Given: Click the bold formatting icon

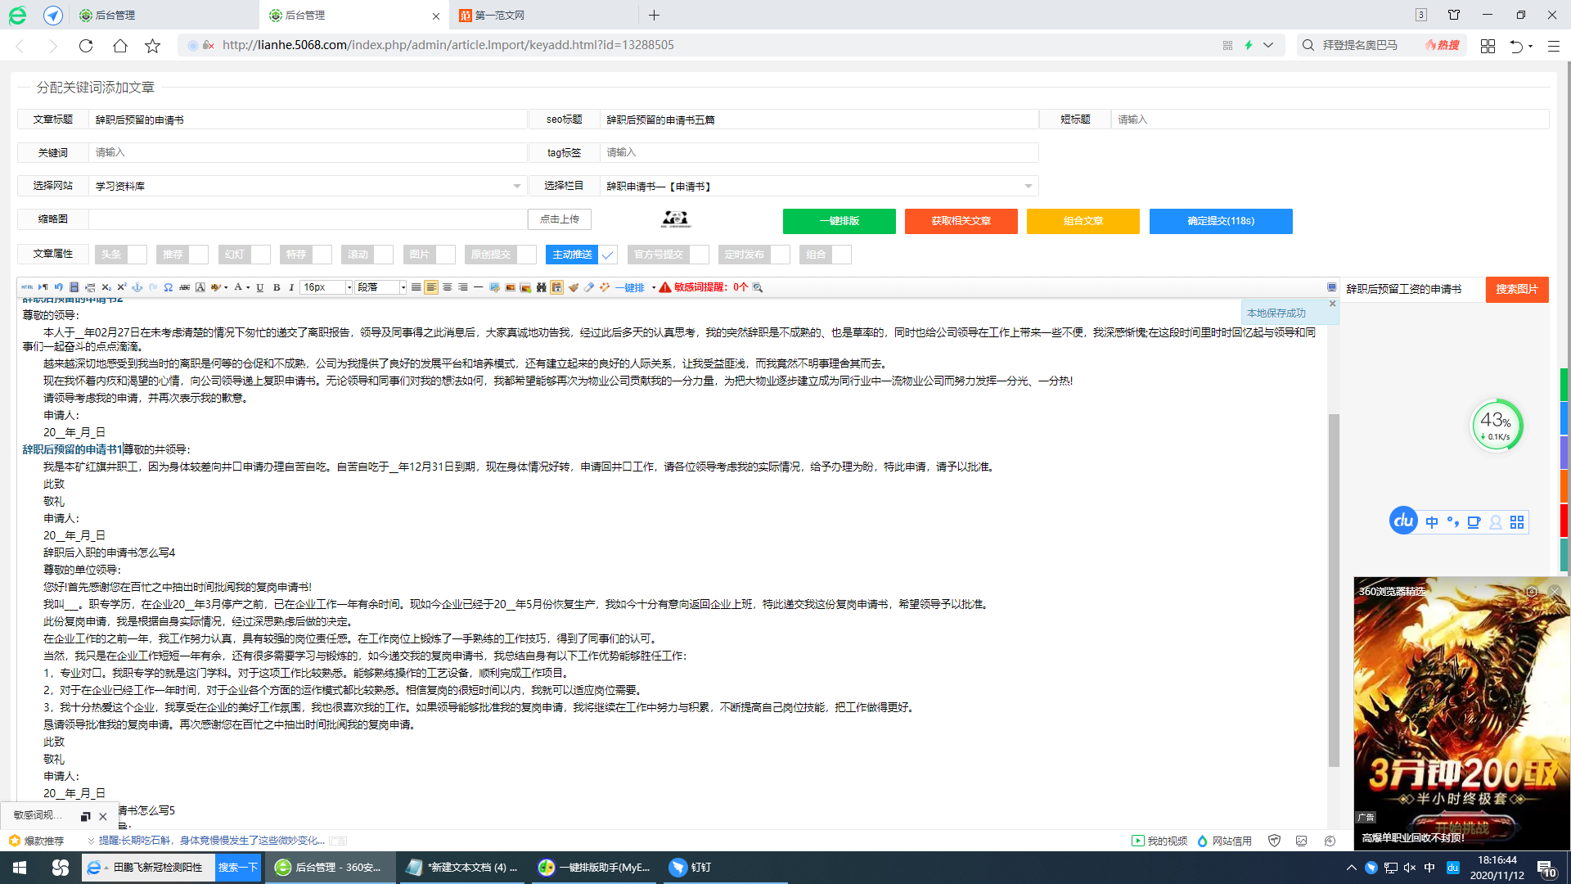Looking at the screenshot, I should point(277,287).
